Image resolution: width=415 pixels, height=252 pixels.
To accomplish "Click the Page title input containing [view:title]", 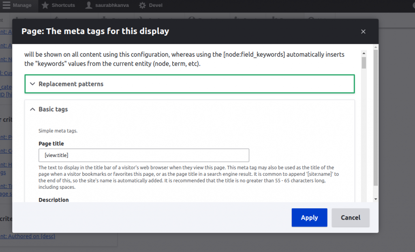I will pyautogui.click(x=143, y=155).
